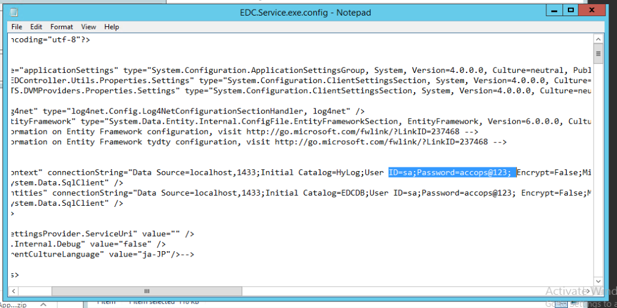Click in the EDCDB connection string line

tap(300, 193)
